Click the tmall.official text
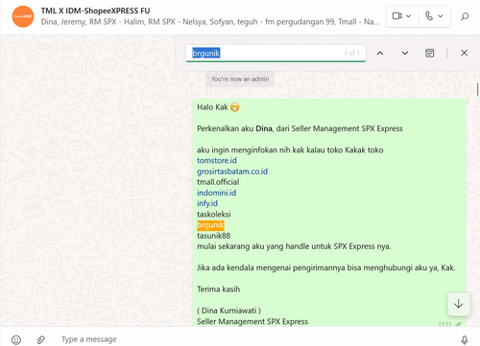Viewport: 480px width, 346px height. point(218,182)
